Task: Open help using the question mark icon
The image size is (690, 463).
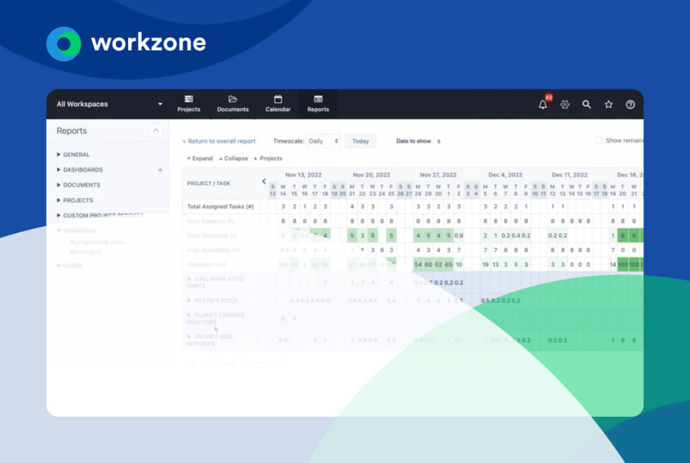Action: click(630, 104)
